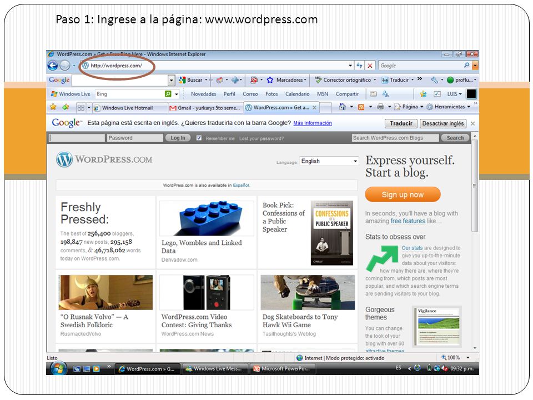Click the Google toolbar wrench settings icon
Screen dimensions: 533x400
point(434,80)
